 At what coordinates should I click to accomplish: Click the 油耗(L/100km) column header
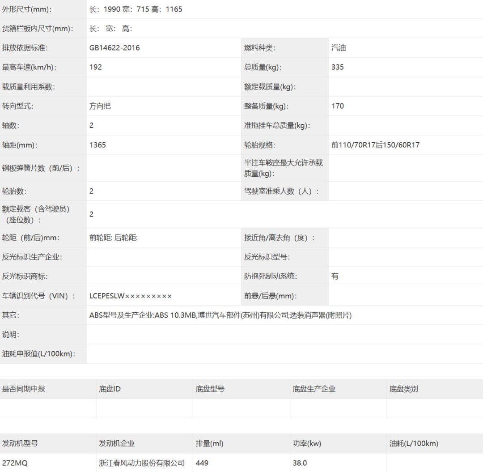[414, 443]
